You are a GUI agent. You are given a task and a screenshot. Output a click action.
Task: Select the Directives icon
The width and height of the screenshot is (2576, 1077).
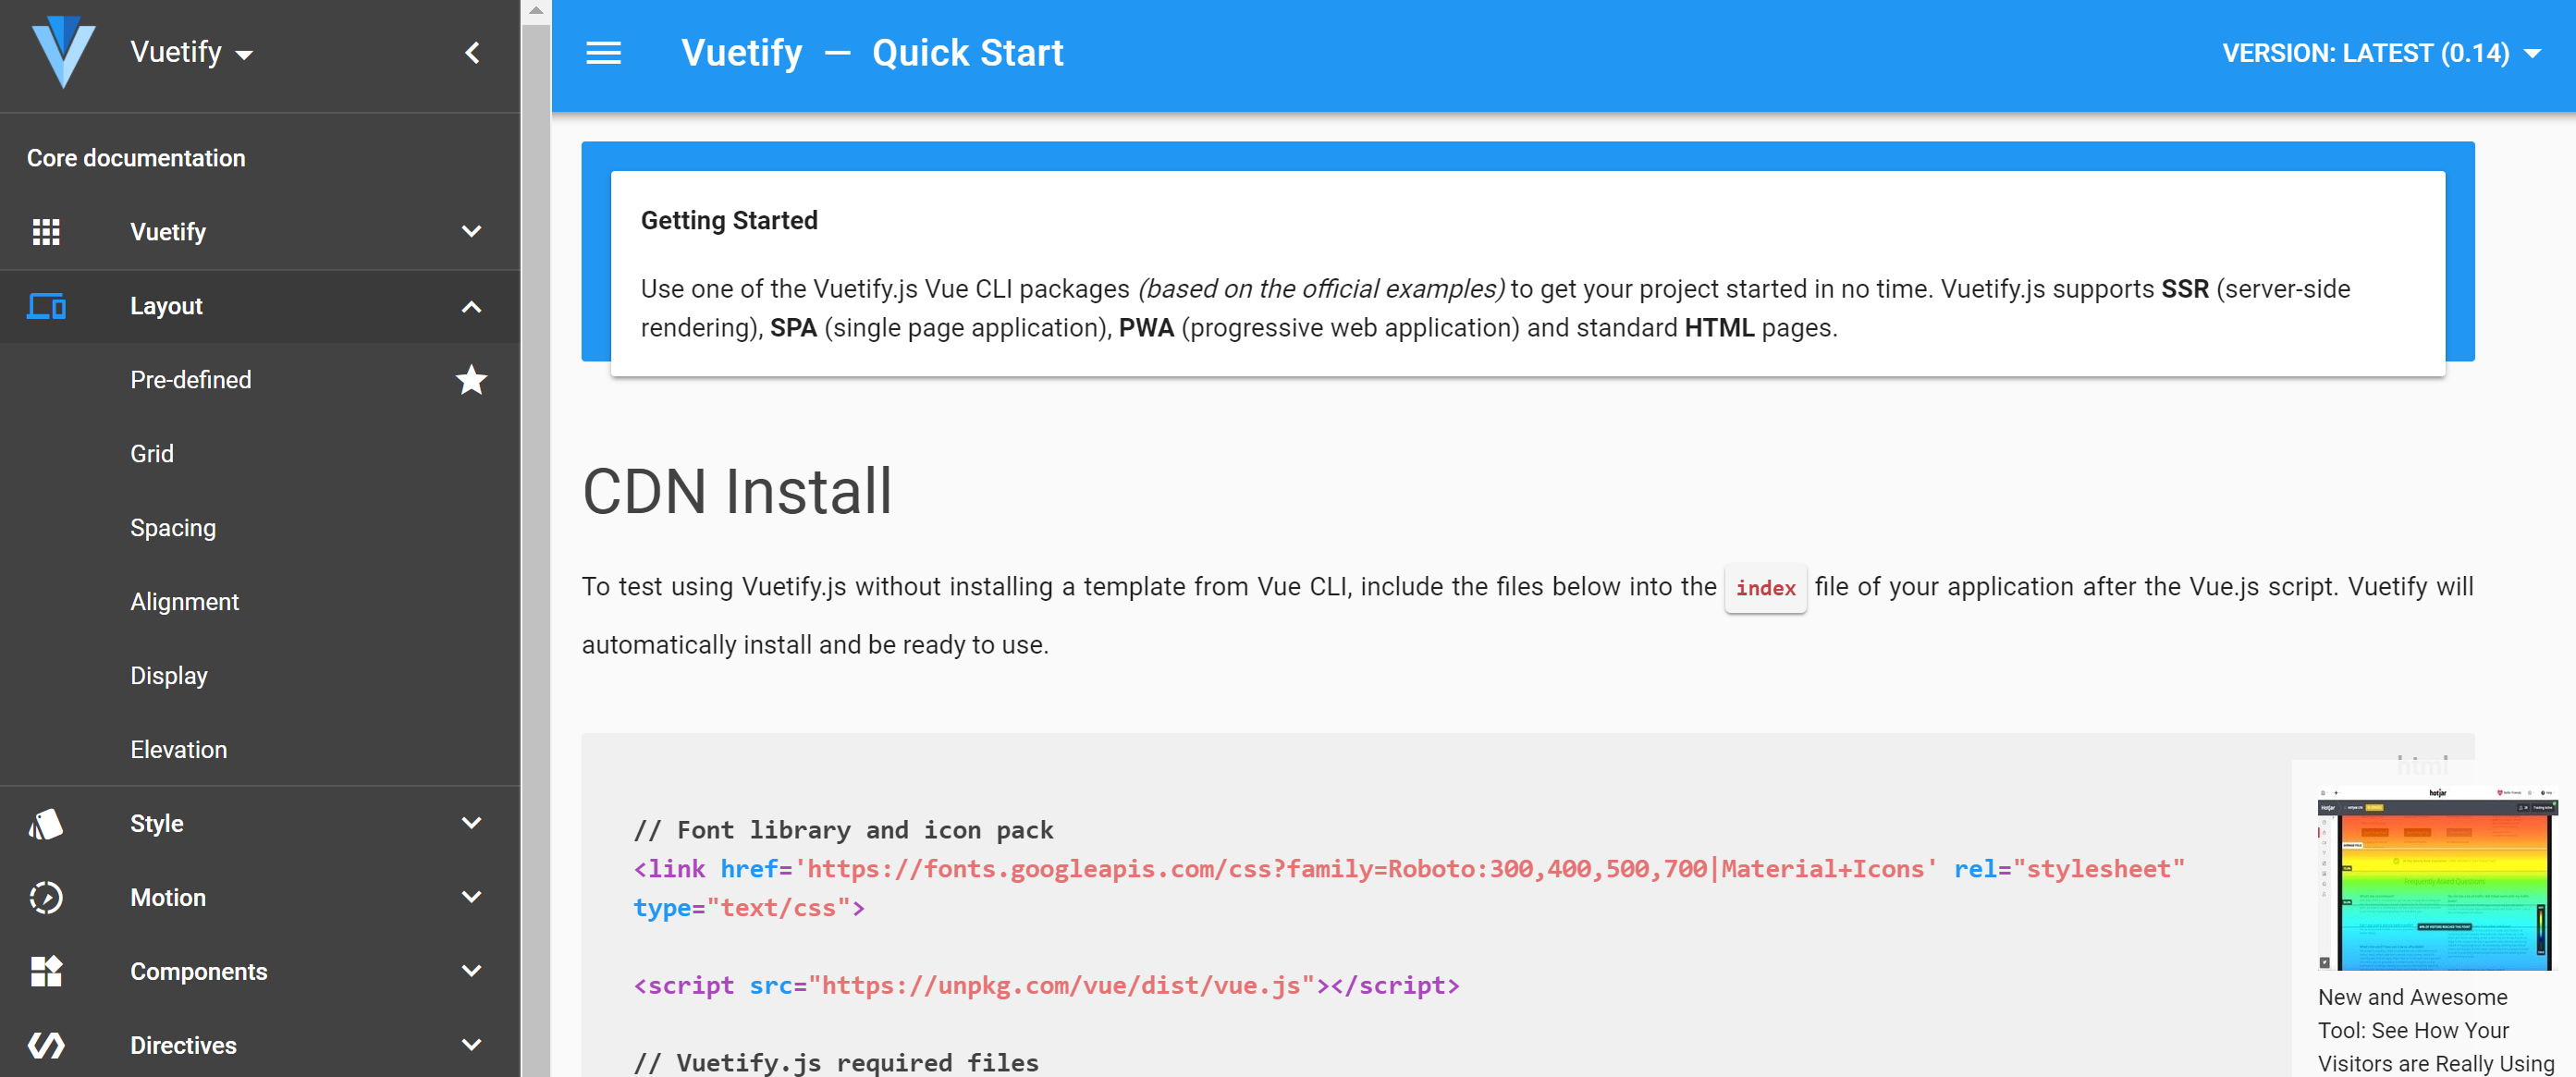coord(46,1044)
